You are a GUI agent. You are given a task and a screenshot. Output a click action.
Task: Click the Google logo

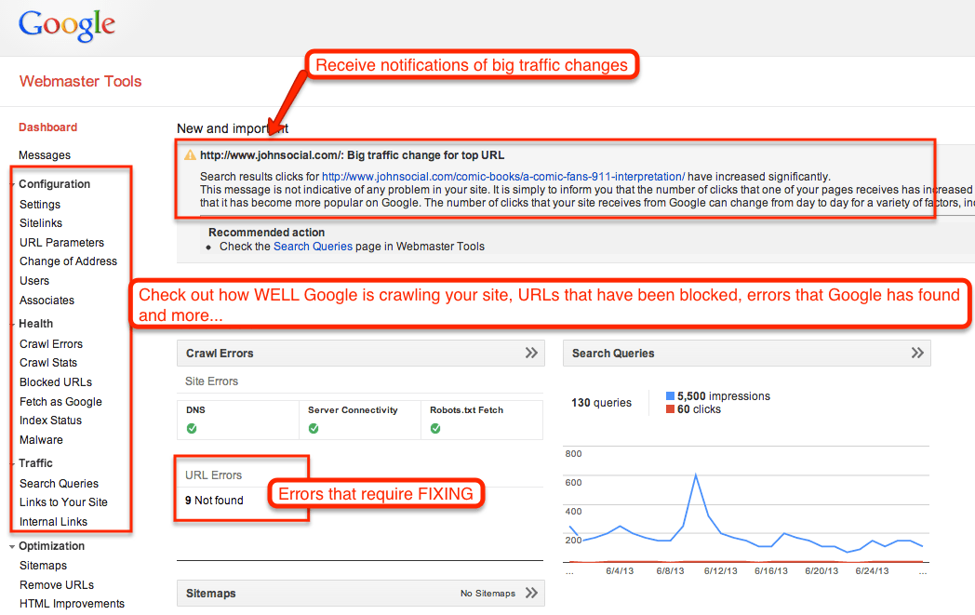66,25
